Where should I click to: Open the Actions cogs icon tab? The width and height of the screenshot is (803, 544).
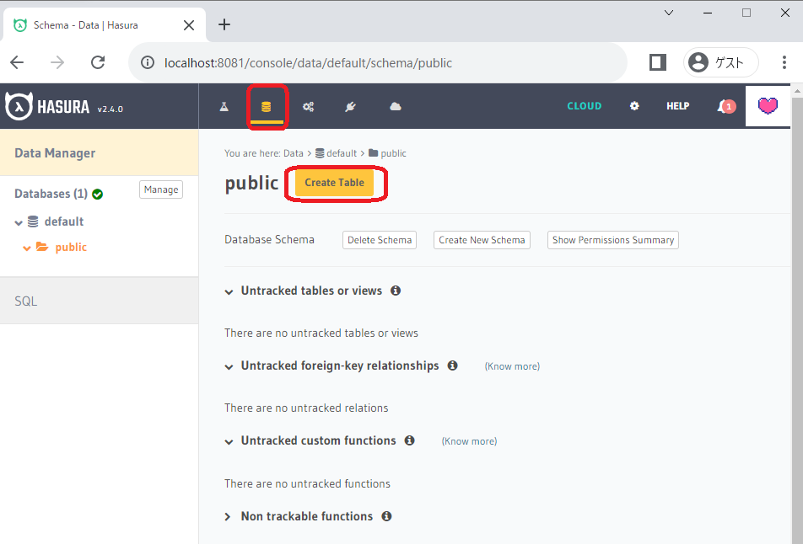pyautogui.click(x=309, y=106)
